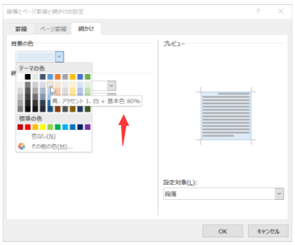Expand the 設定対象 dropdown showing 段落
Screen dimensions: 295x246
(x=279, y=194)
